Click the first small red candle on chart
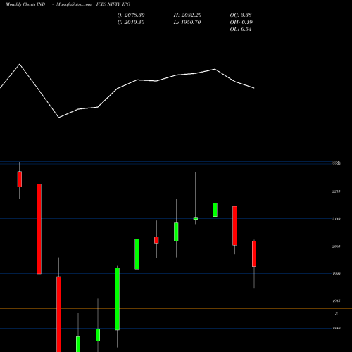The width and height of the screenshot is (352, 352). (20, 179)
